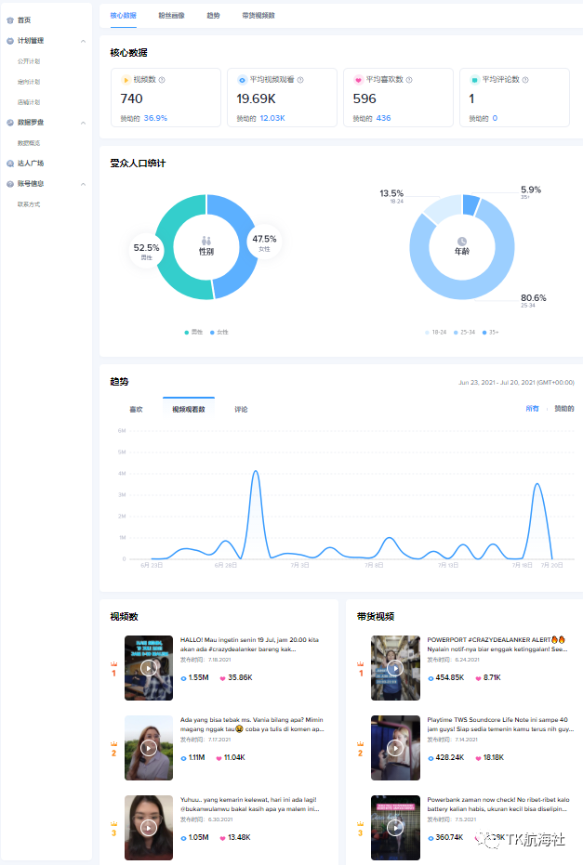Play the HALLO! Mau ingetin video thumbnail

click(x=149, y=668)
